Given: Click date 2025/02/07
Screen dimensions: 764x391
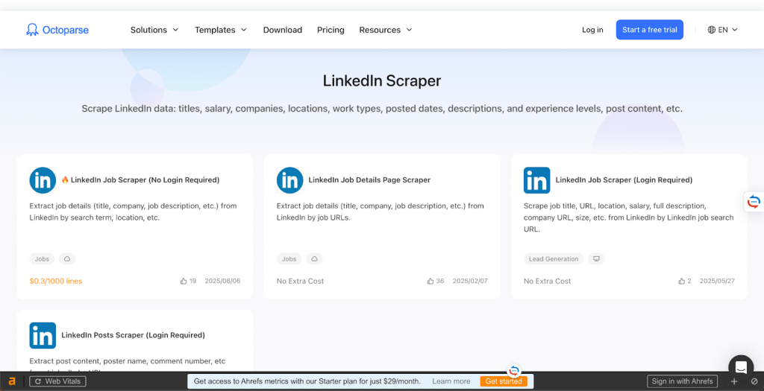Looking at the screenshot, I should (470, 281).
